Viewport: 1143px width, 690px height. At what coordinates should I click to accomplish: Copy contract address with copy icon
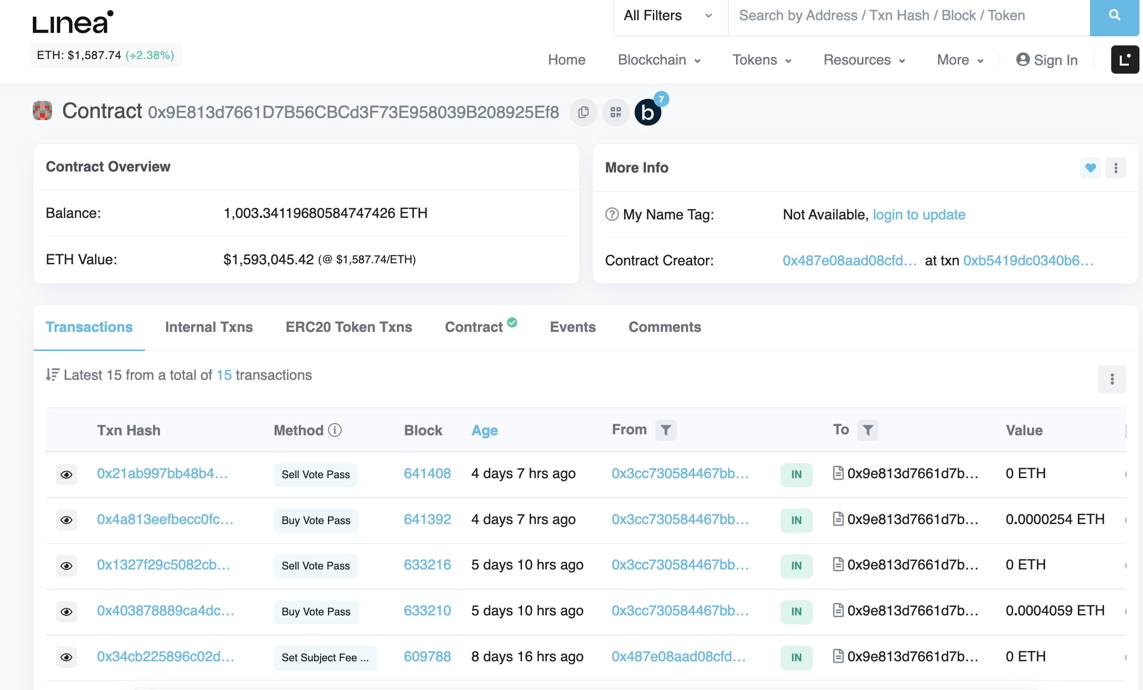click(x=583, y=112)
